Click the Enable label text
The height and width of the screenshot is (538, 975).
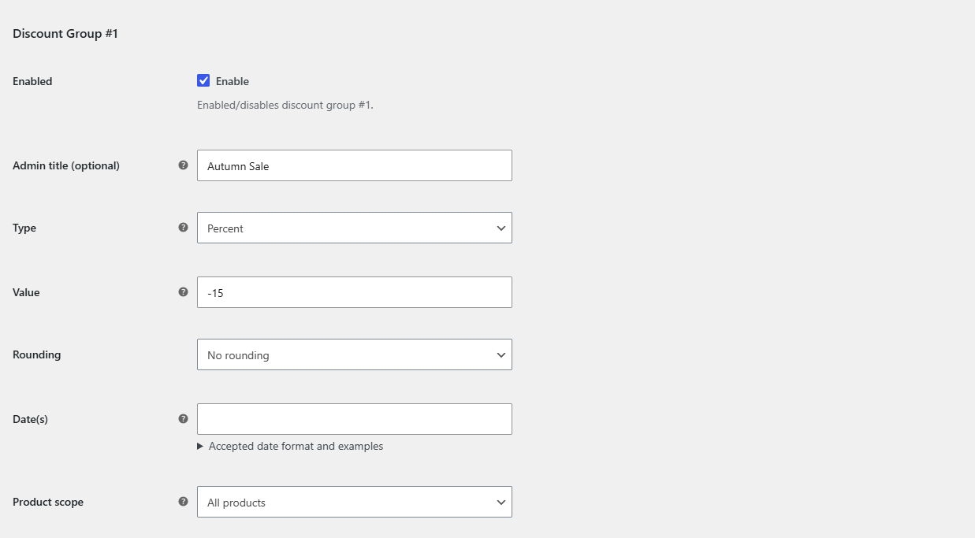point(233,81)
